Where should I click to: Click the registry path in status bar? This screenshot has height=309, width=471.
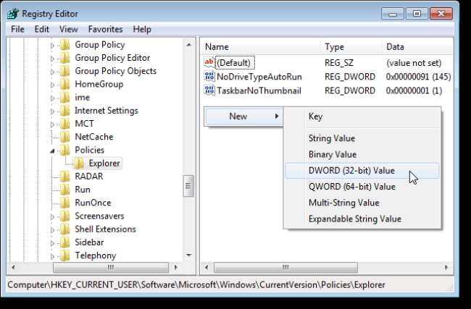[x=196, y=284]
